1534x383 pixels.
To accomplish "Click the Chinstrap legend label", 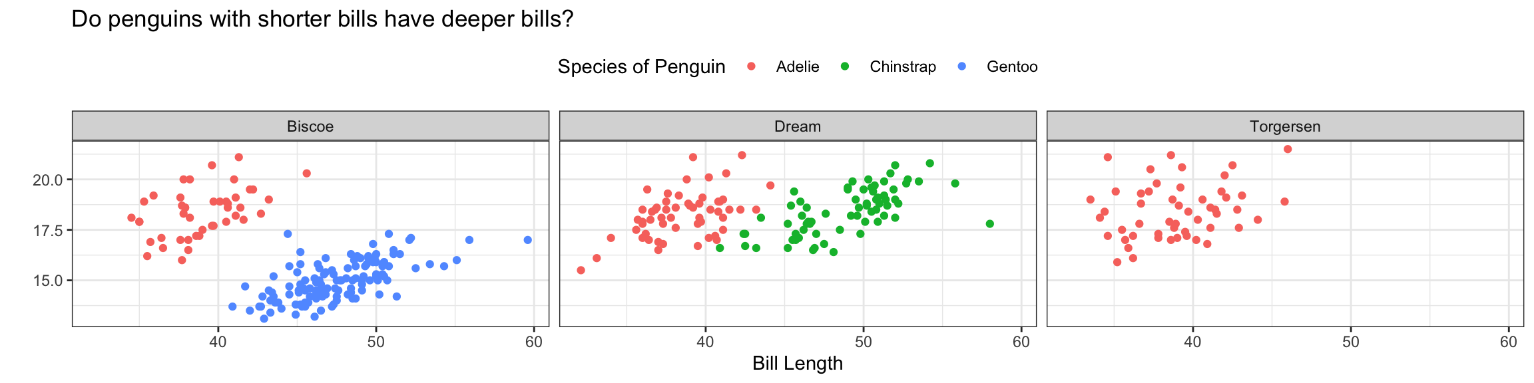I will (903, 66).
